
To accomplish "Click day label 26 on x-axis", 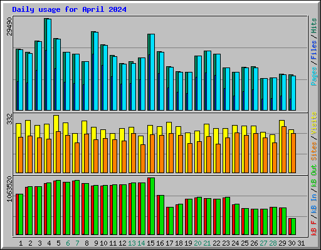I will click(x=254, y=243).
